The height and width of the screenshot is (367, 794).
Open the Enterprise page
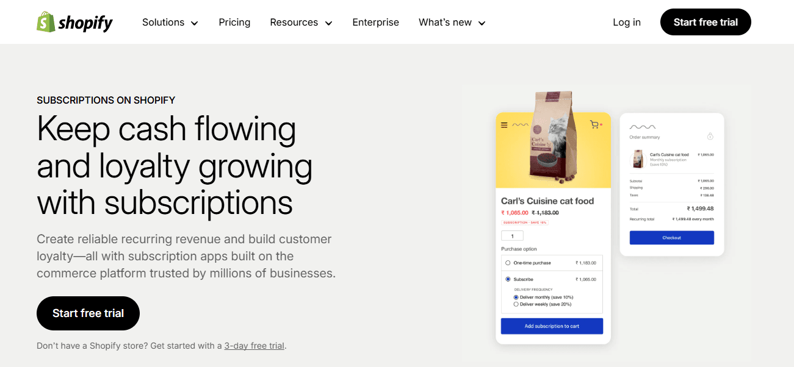(x=375, y=23)
